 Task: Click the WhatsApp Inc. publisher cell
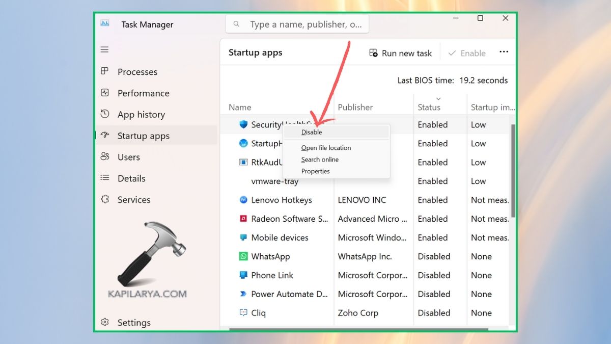click(365, 256)
